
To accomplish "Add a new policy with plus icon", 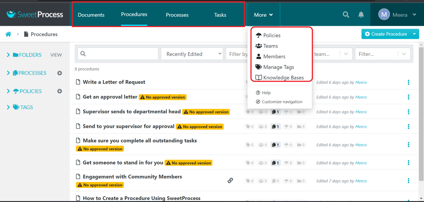I will click(60, 91).
